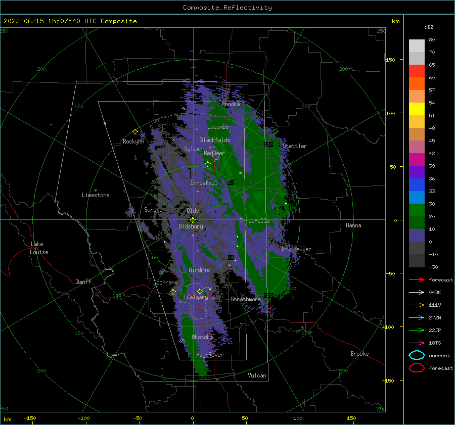This screenshot has height=425, width=455.
Task: Click the Okotoks town label
Action: pos(202,337)
